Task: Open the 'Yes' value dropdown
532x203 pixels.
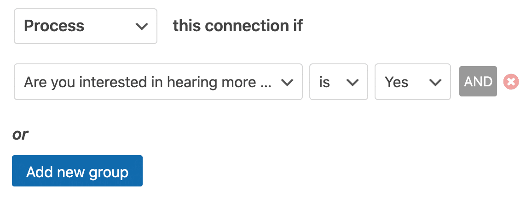Action: pyautogui.click(x=412, y=82)
